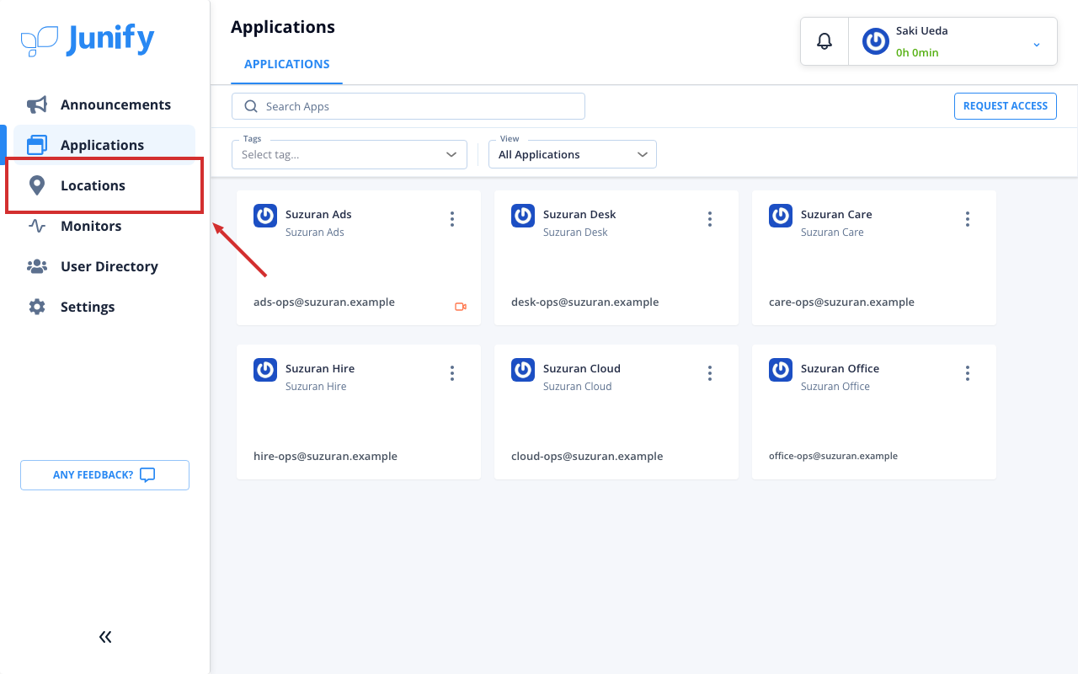
Task: Open the Tags dropdown
Action: (350, 154)
